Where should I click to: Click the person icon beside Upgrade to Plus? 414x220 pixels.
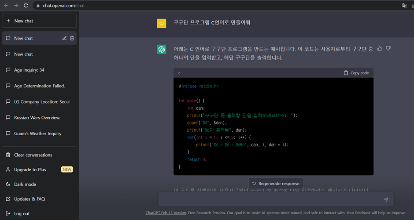coord(8,170)
